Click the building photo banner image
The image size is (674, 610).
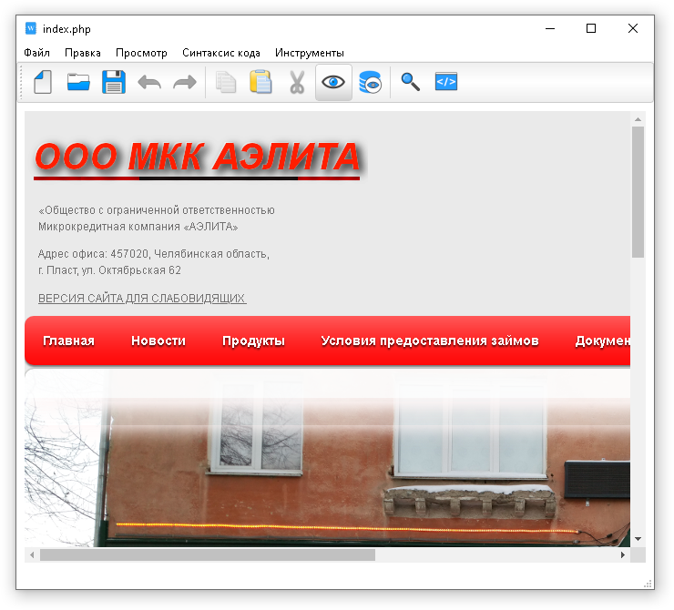pos(328,458)
